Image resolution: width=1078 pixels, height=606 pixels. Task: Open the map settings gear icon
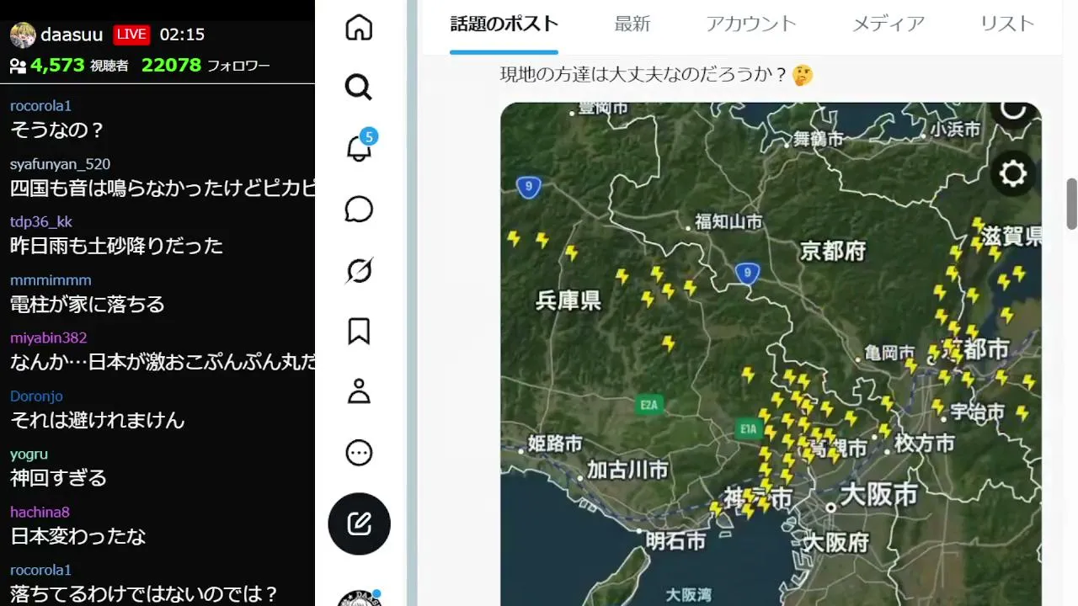pos(1012,173)
